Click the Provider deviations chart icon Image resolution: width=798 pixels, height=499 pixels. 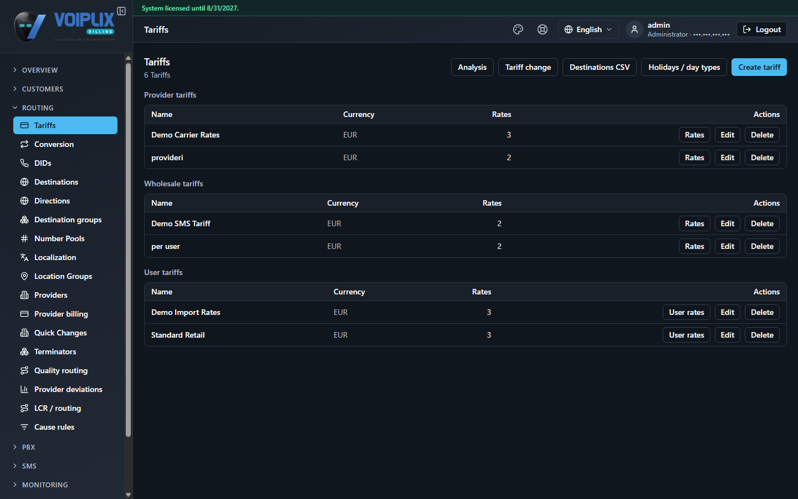click(x=24, y=389)
